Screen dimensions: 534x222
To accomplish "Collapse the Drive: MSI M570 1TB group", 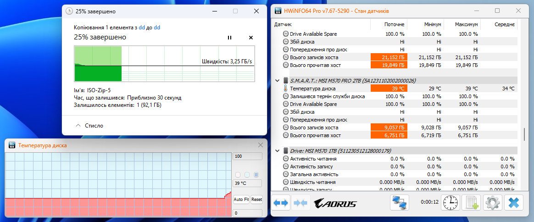I will [277, 150].
